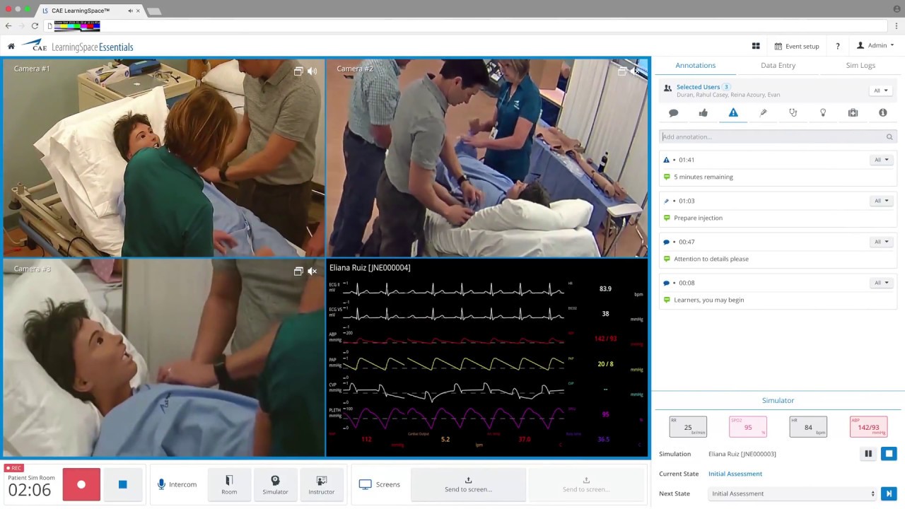Click the red record button
This screenshot has height=509, width=905.
81,484
